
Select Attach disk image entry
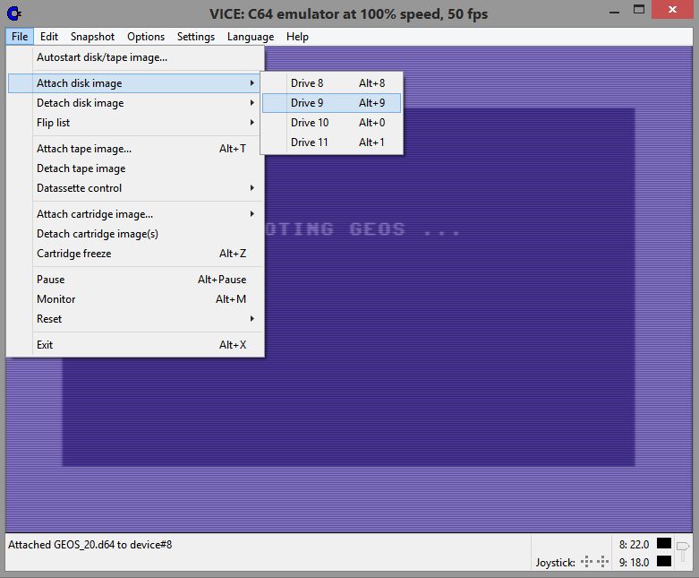[x=133, y=83]
